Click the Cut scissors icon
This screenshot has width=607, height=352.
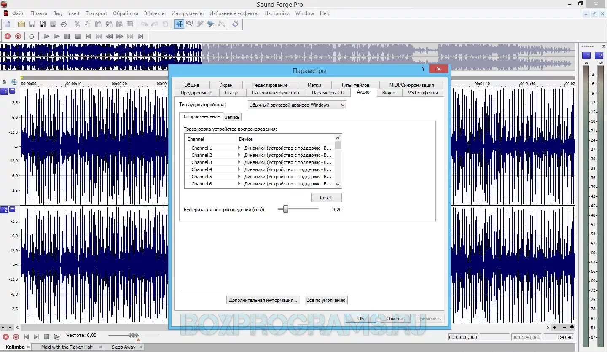coord(77,24)
